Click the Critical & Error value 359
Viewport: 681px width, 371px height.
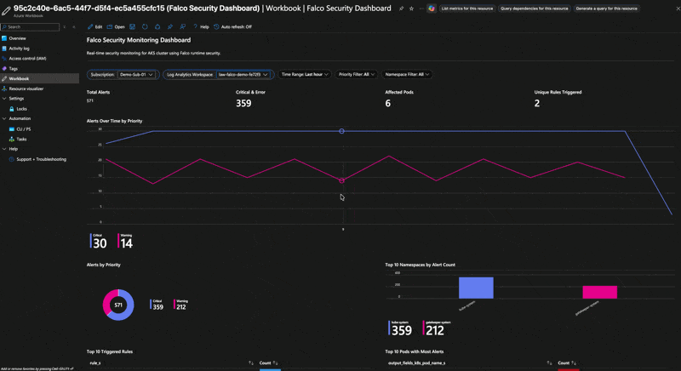(x=243, y=103)
